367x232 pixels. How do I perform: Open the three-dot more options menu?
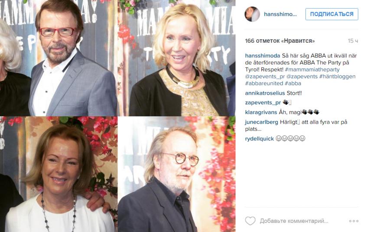coord(354,221)
